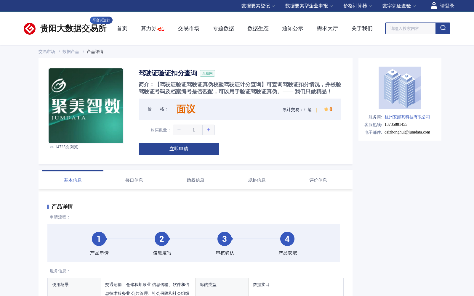Click the HOT badge next to 算力券
Image resolution: width=474 pixels, height=296 pixels.
pyautogui.click(x=161, y=29)
